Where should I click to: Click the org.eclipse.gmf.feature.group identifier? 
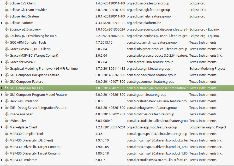coord(148,69)
